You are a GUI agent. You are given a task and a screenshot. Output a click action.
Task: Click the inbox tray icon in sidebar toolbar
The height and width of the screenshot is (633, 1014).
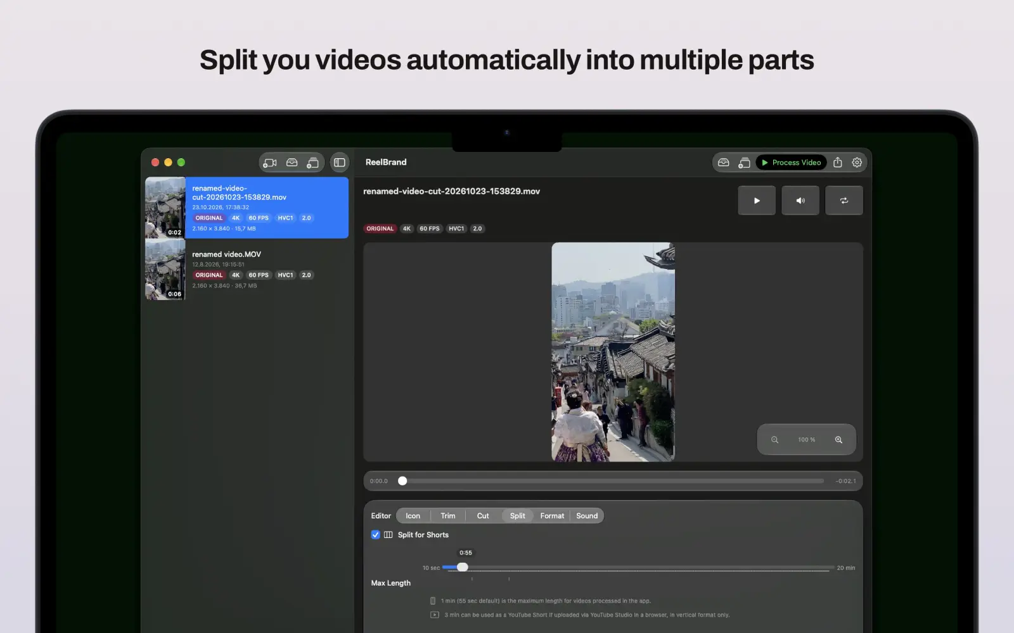click(292, 163)
